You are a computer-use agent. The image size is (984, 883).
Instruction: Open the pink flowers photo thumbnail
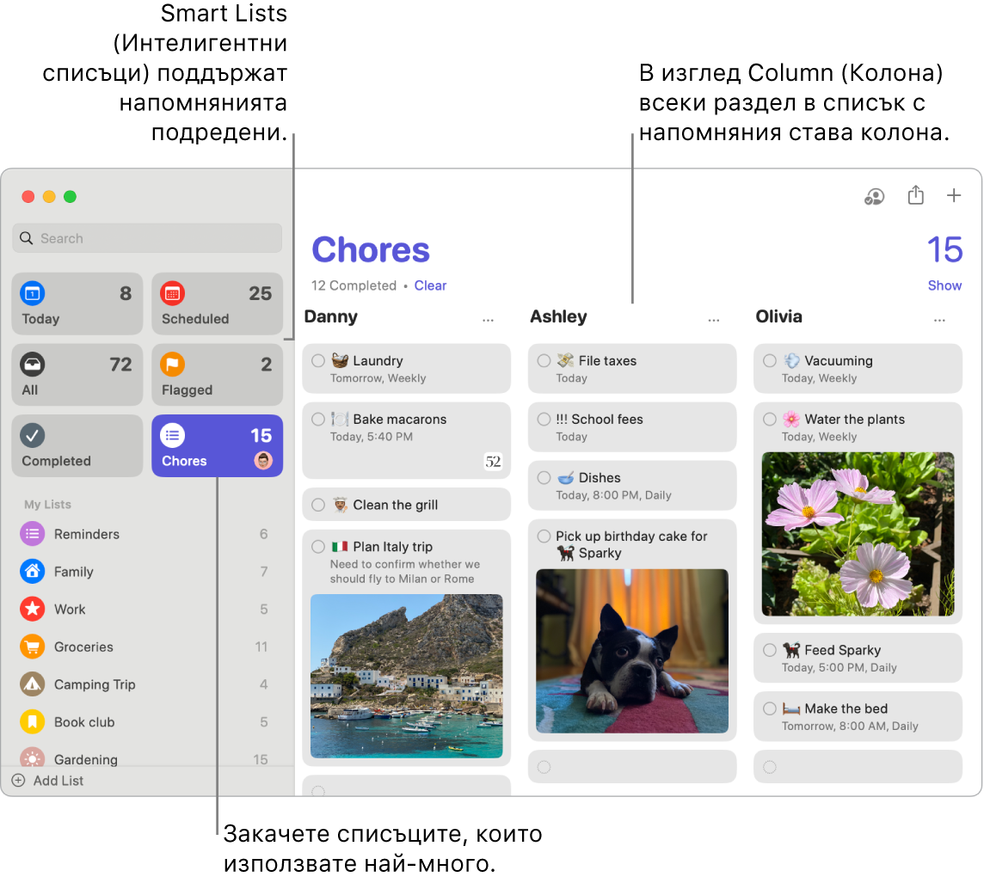(x=858, y=534)
